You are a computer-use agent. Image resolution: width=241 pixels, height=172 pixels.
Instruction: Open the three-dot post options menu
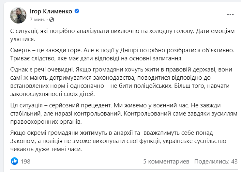[230, 15]
